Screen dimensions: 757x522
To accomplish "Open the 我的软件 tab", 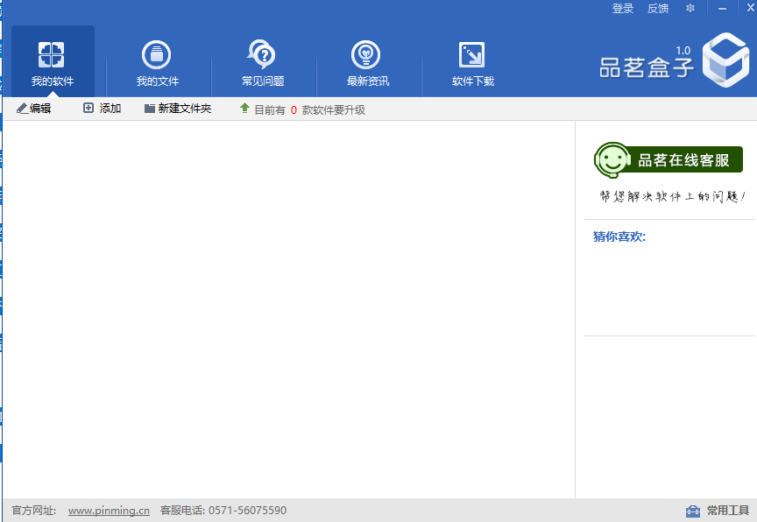I will [x=53, y=62].
